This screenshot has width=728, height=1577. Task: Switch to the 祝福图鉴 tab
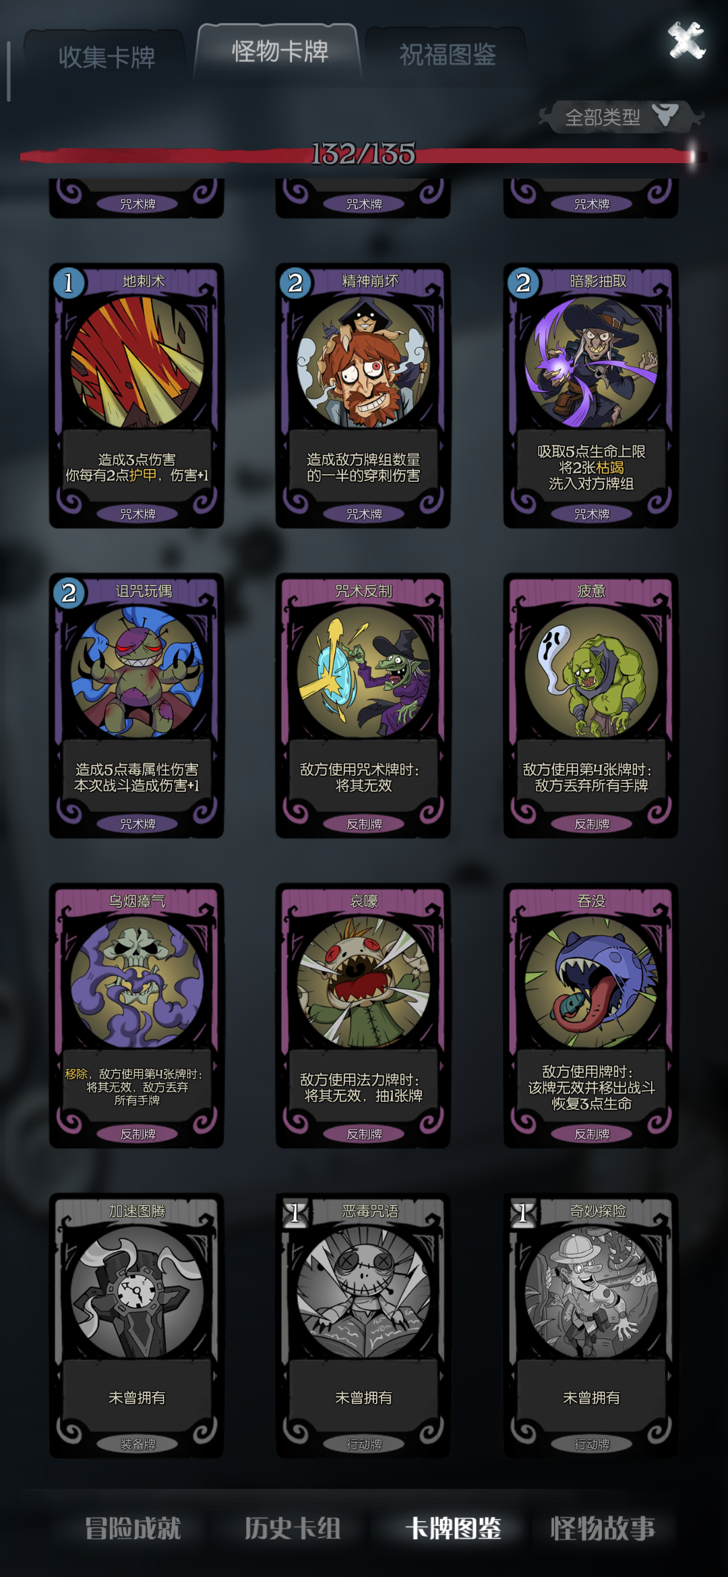tap(448, 55)
